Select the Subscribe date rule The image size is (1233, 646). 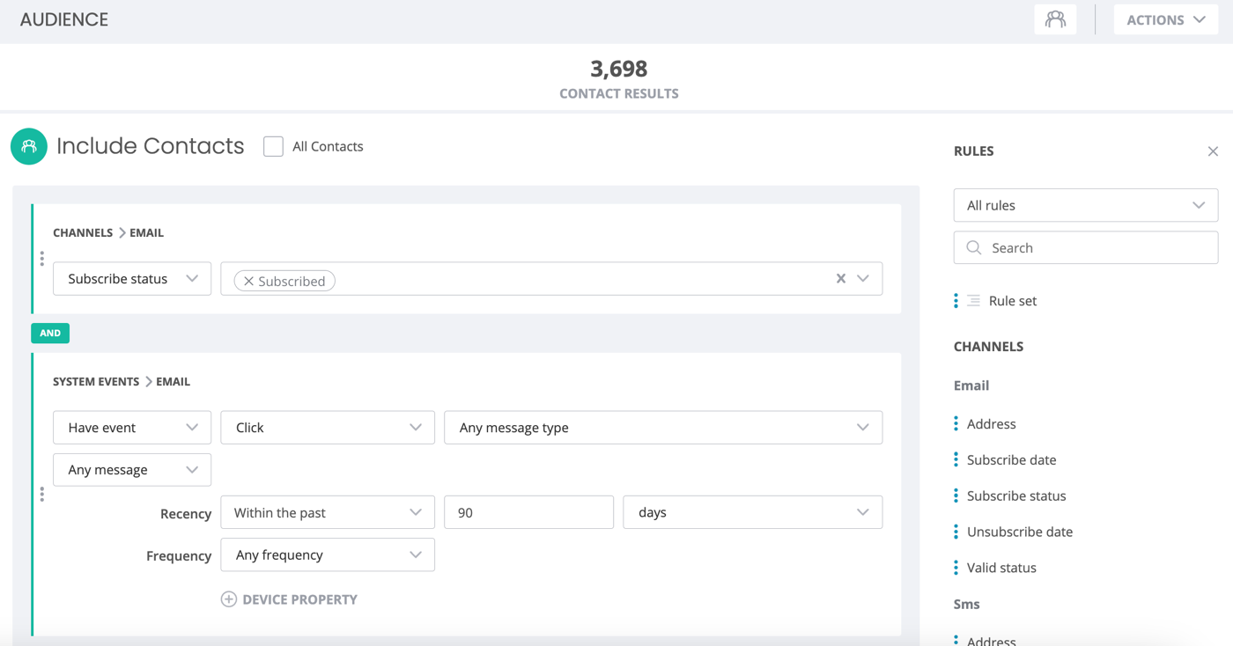[1011, 459]
